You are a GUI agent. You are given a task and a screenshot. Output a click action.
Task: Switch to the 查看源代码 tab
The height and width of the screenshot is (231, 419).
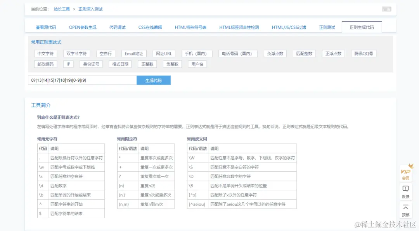pyautogui.click(x=47, y=27)
